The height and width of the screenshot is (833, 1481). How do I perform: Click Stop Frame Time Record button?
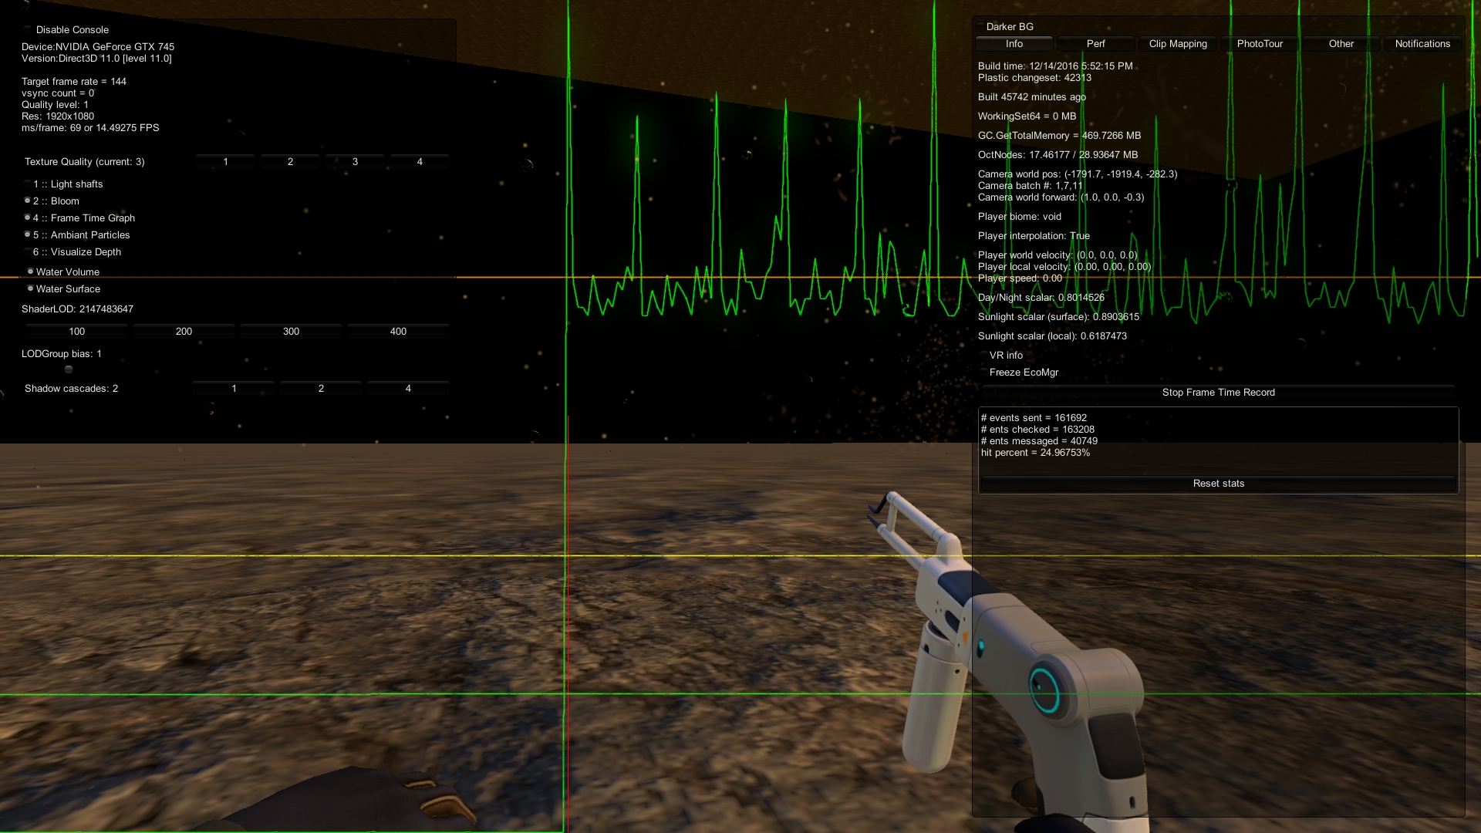click(x=1219, y=393)
